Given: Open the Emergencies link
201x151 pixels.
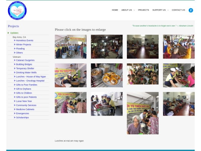Looking at the screenshot, I should pyautogui.click(x=23, y=114).
